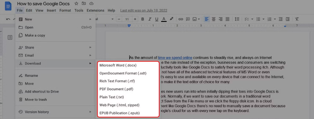This screenshot has height=119, width=314.
Task: Open the View menu
Action: (39, 10)
